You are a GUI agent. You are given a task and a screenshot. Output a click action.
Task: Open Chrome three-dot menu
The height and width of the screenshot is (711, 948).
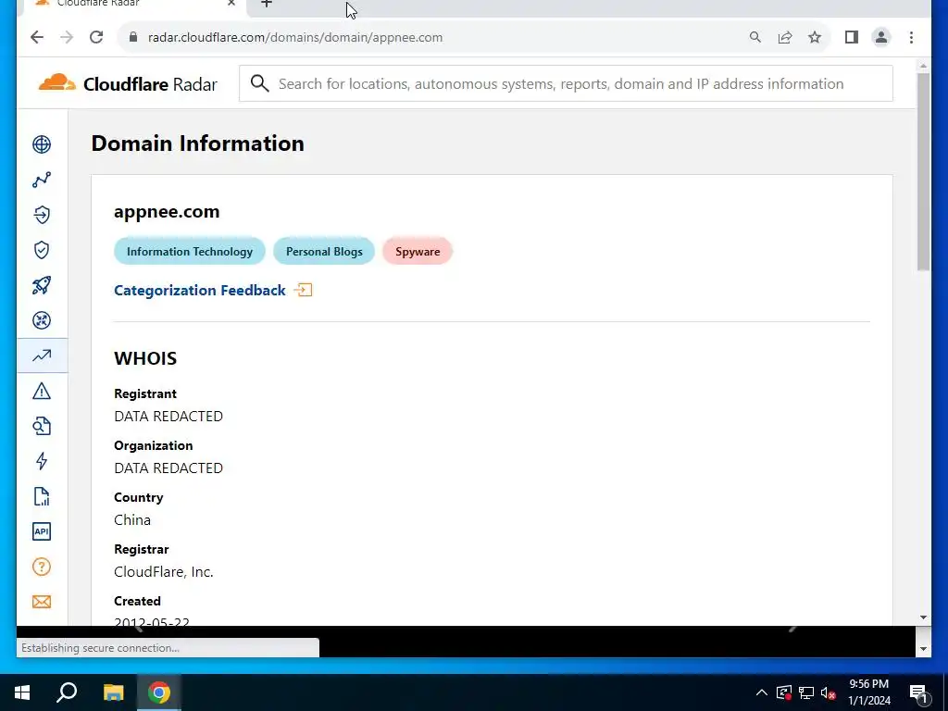click(x=911, y=37)
